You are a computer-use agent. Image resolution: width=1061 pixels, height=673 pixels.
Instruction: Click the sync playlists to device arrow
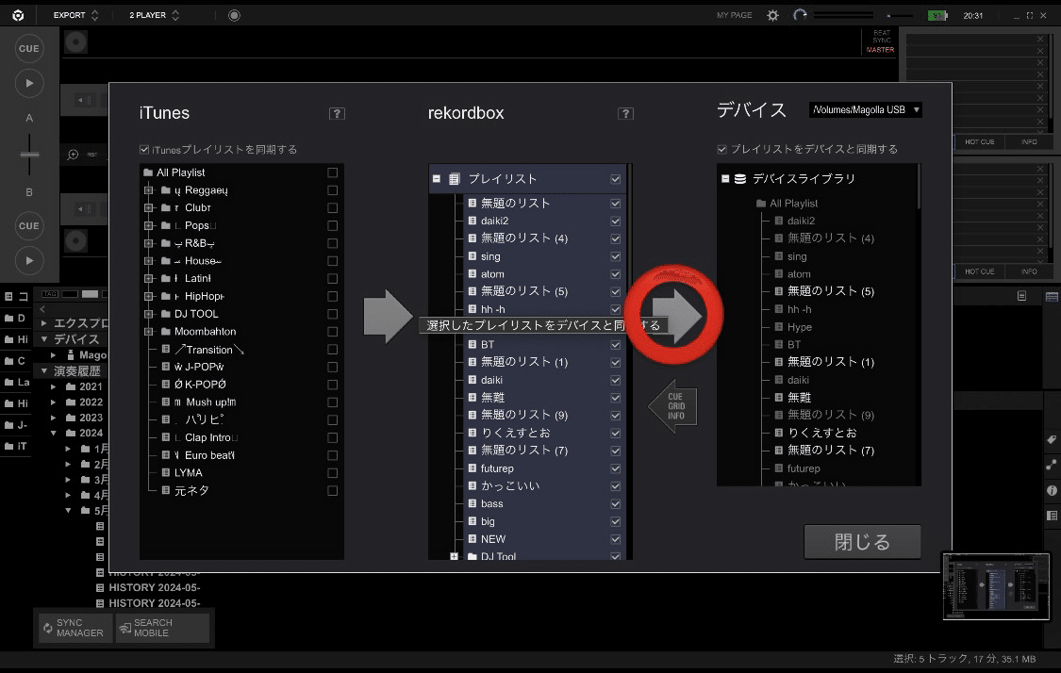676,315
